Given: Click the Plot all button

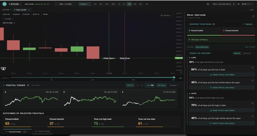Looking at the screenshot, I should (x=130, y=85).
